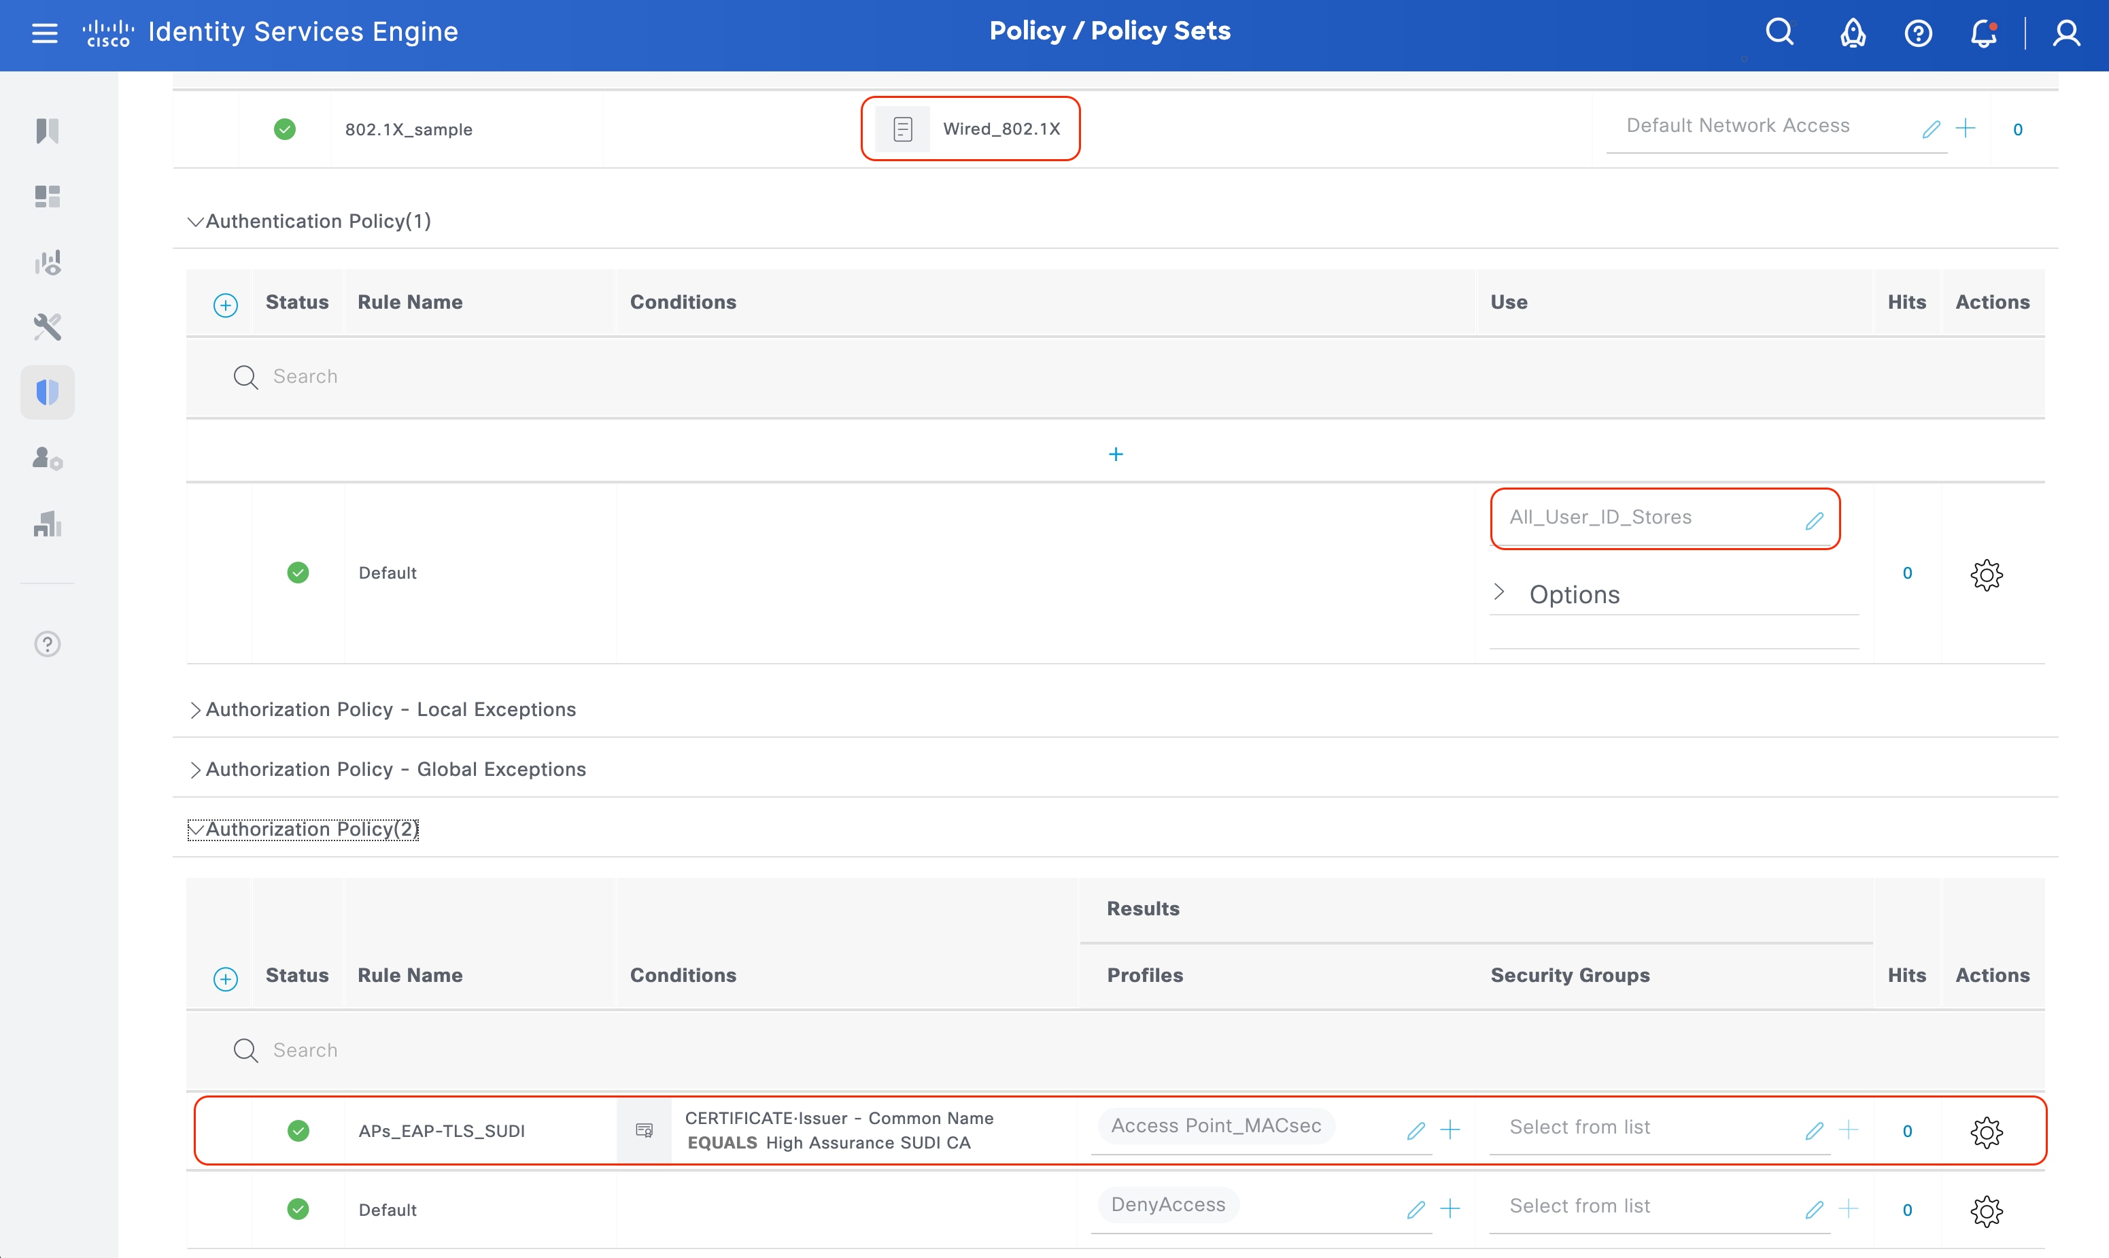The height and width of the screenshot is (1258, 2109).
Task: Click Authentication Policy search field
Action: tap(1116, 377)
